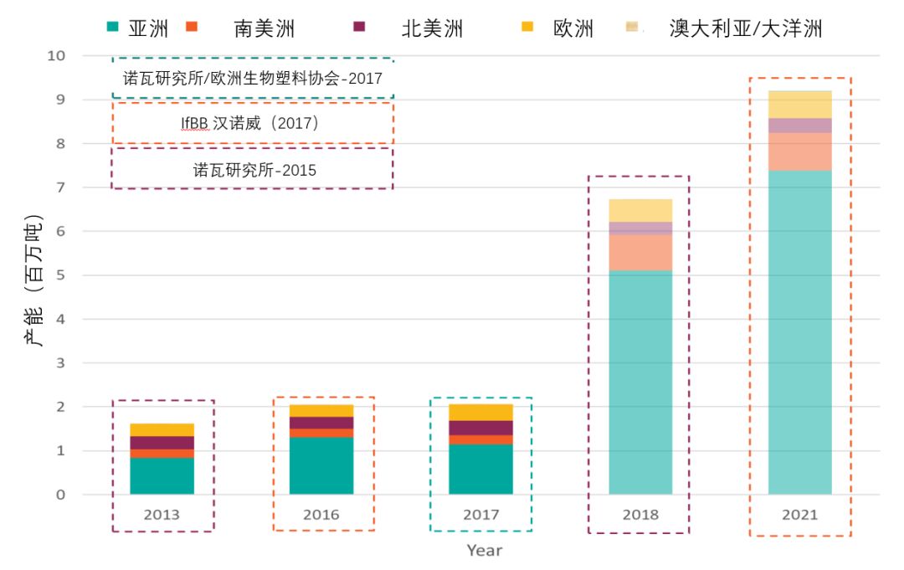The width and height of the screenshot is (904, 570).
Task: Click the maroon North America segment in 2017 bar
Action: 480,428
